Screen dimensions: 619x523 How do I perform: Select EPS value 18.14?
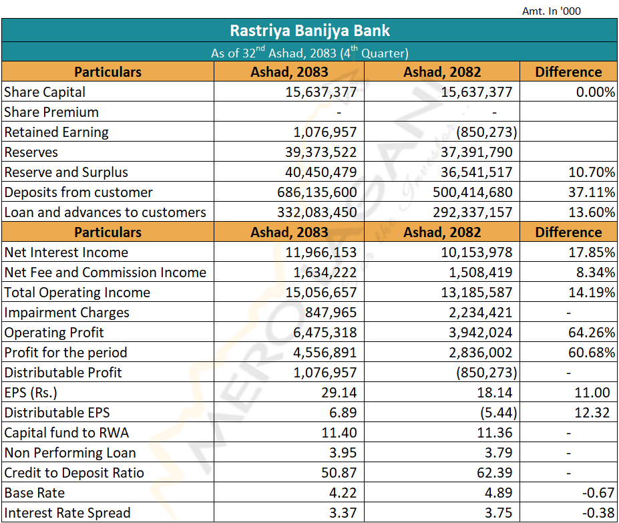pos(494,393)
